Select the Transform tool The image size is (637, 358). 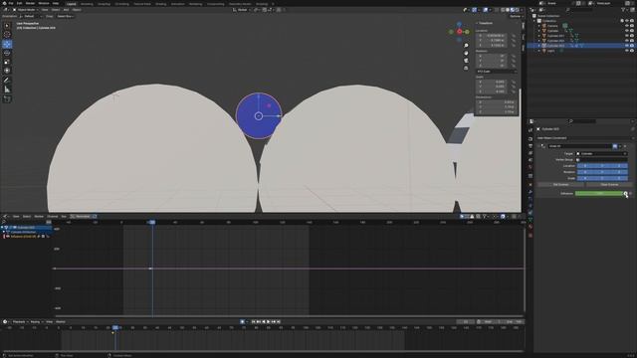7,71
